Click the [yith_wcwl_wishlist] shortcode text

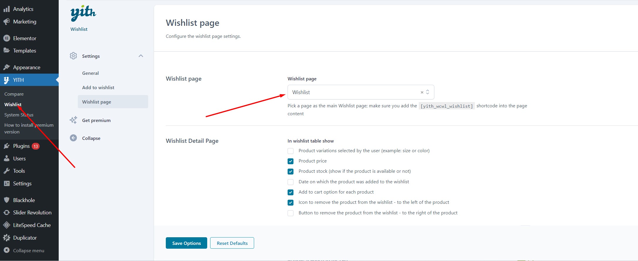447,106
